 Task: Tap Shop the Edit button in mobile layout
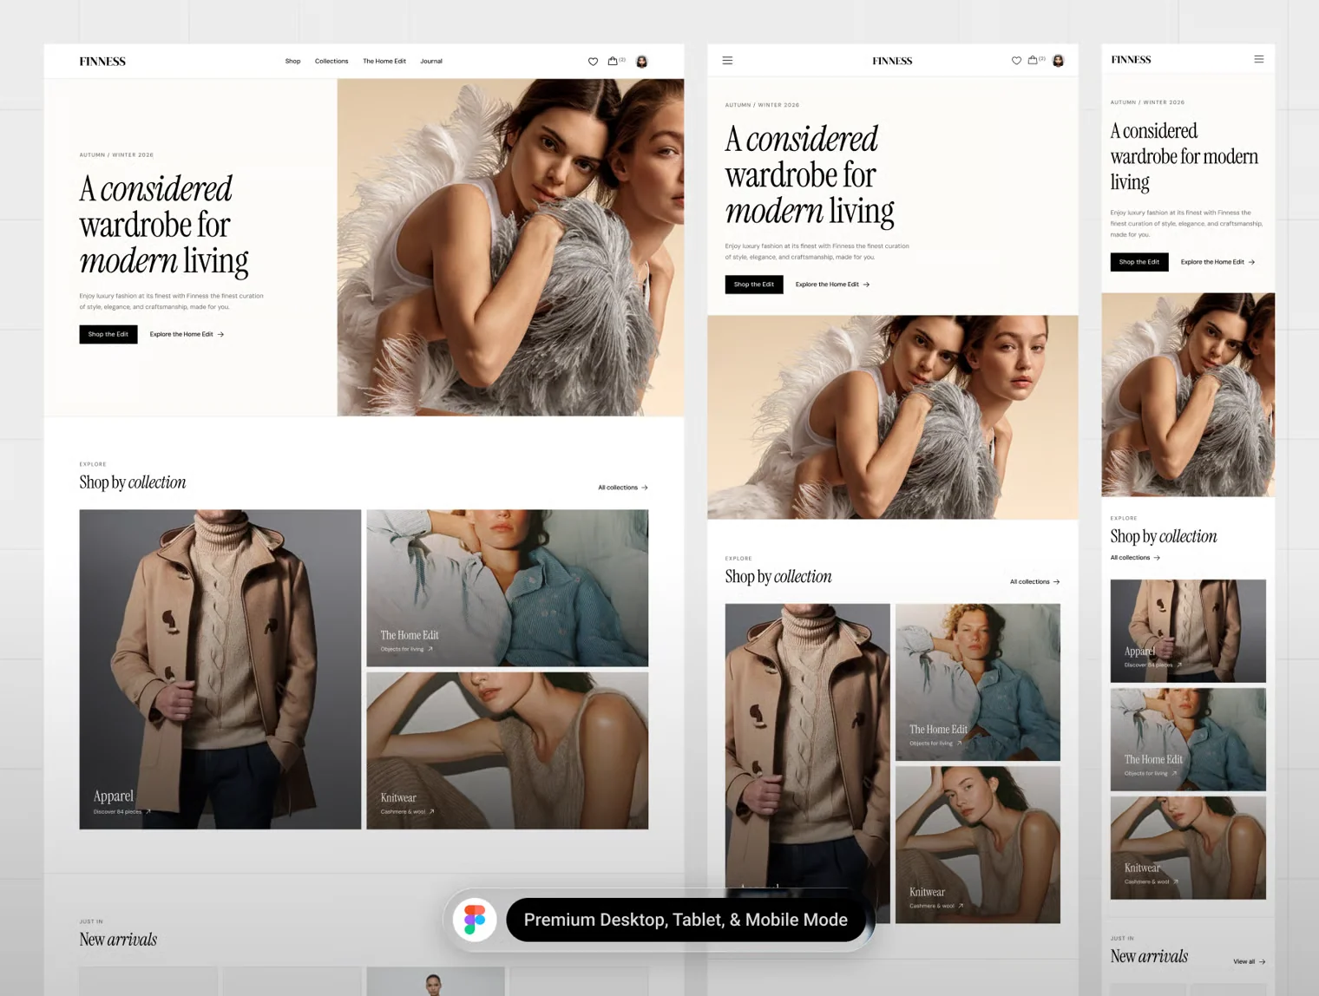[x=1139, y=262]
